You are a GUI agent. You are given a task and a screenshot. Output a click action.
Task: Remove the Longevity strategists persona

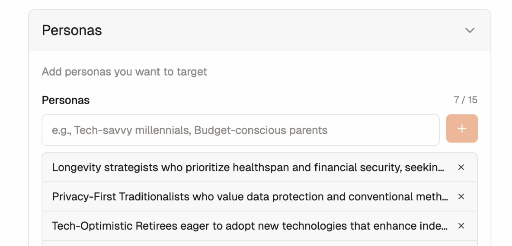[x=461, y=167]
